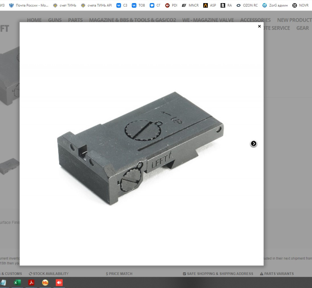This screenshot has width=312, height=288.
Task: Go to the HOME menu item
Action: [34, 20]
